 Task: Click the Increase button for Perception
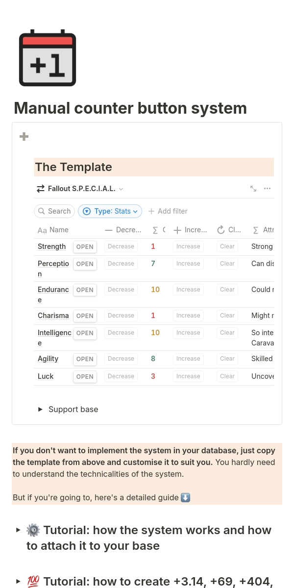(188, 264)
